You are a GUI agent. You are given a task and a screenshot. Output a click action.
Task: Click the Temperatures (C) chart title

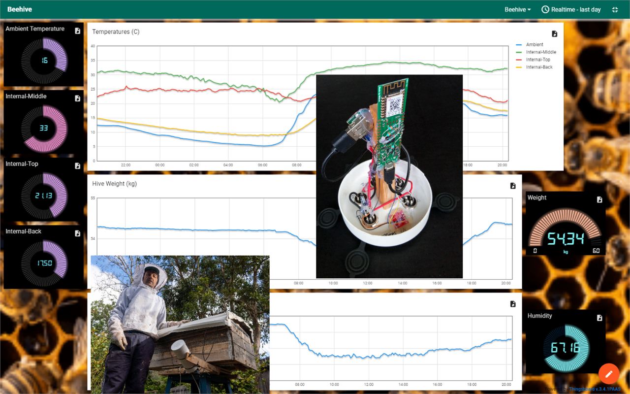pos(116,32)
